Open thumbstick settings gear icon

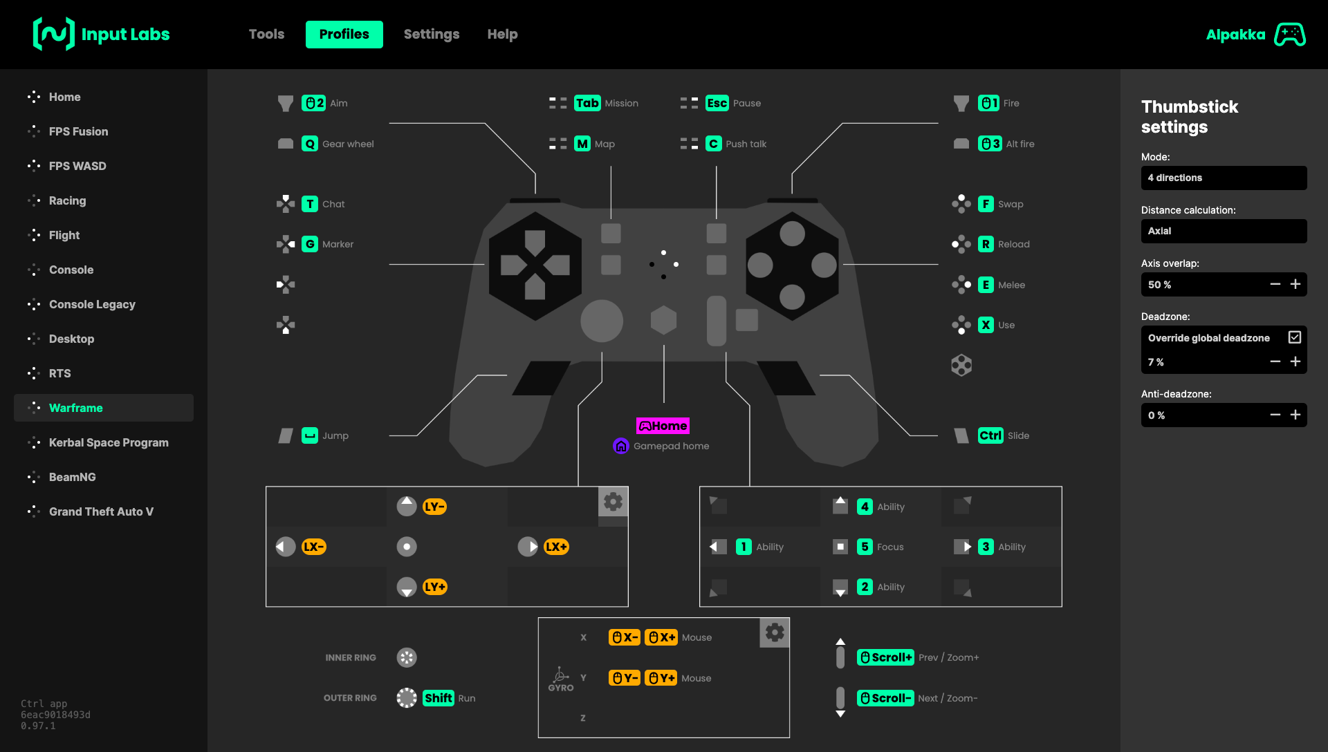coord(613,502)
